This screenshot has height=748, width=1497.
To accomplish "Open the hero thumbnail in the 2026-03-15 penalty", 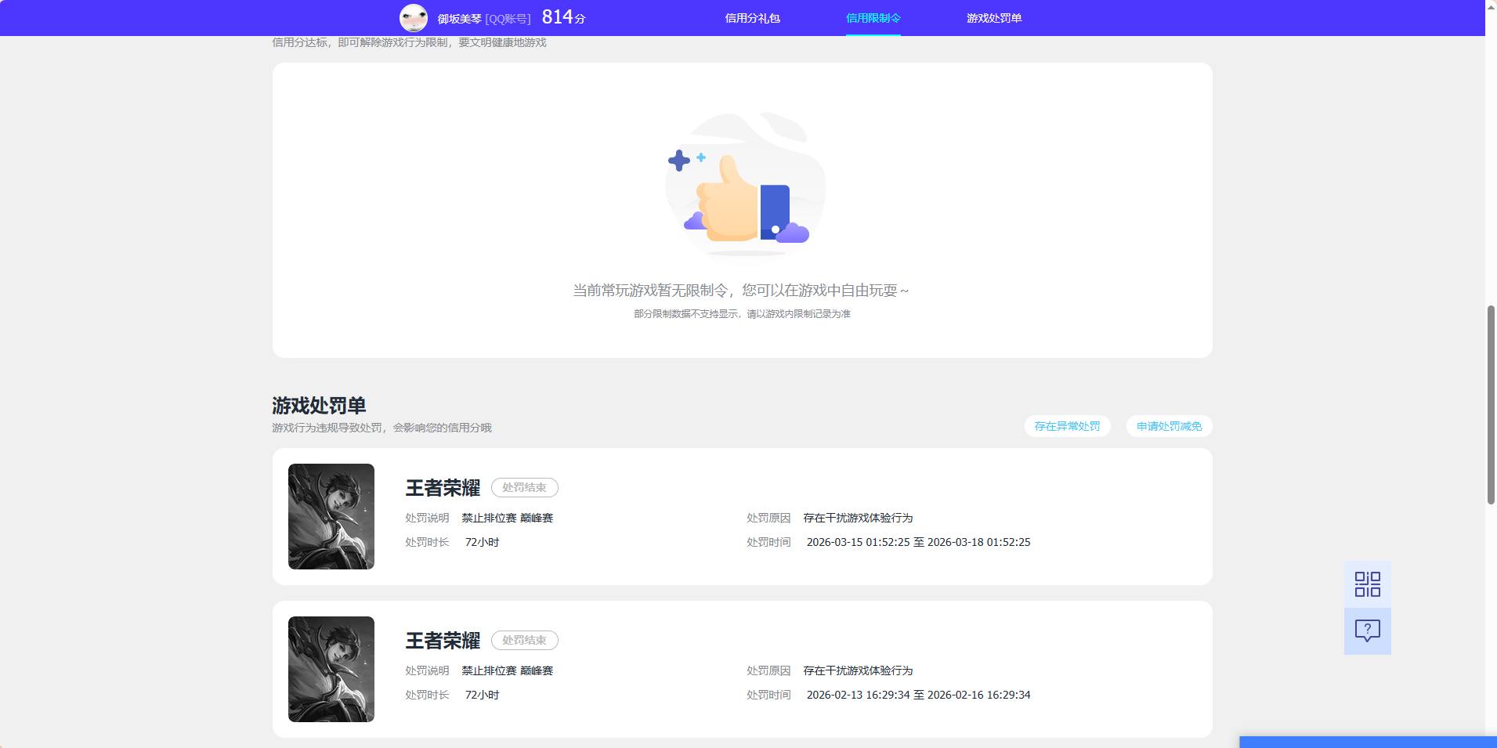I will 331,516.
